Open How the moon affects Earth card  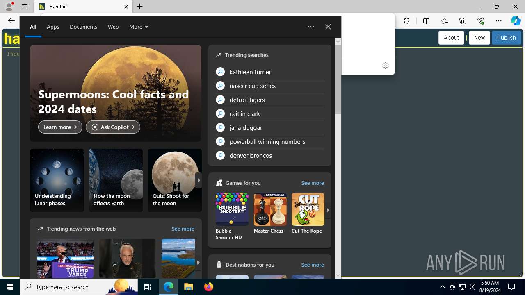[x=116, y=180]
